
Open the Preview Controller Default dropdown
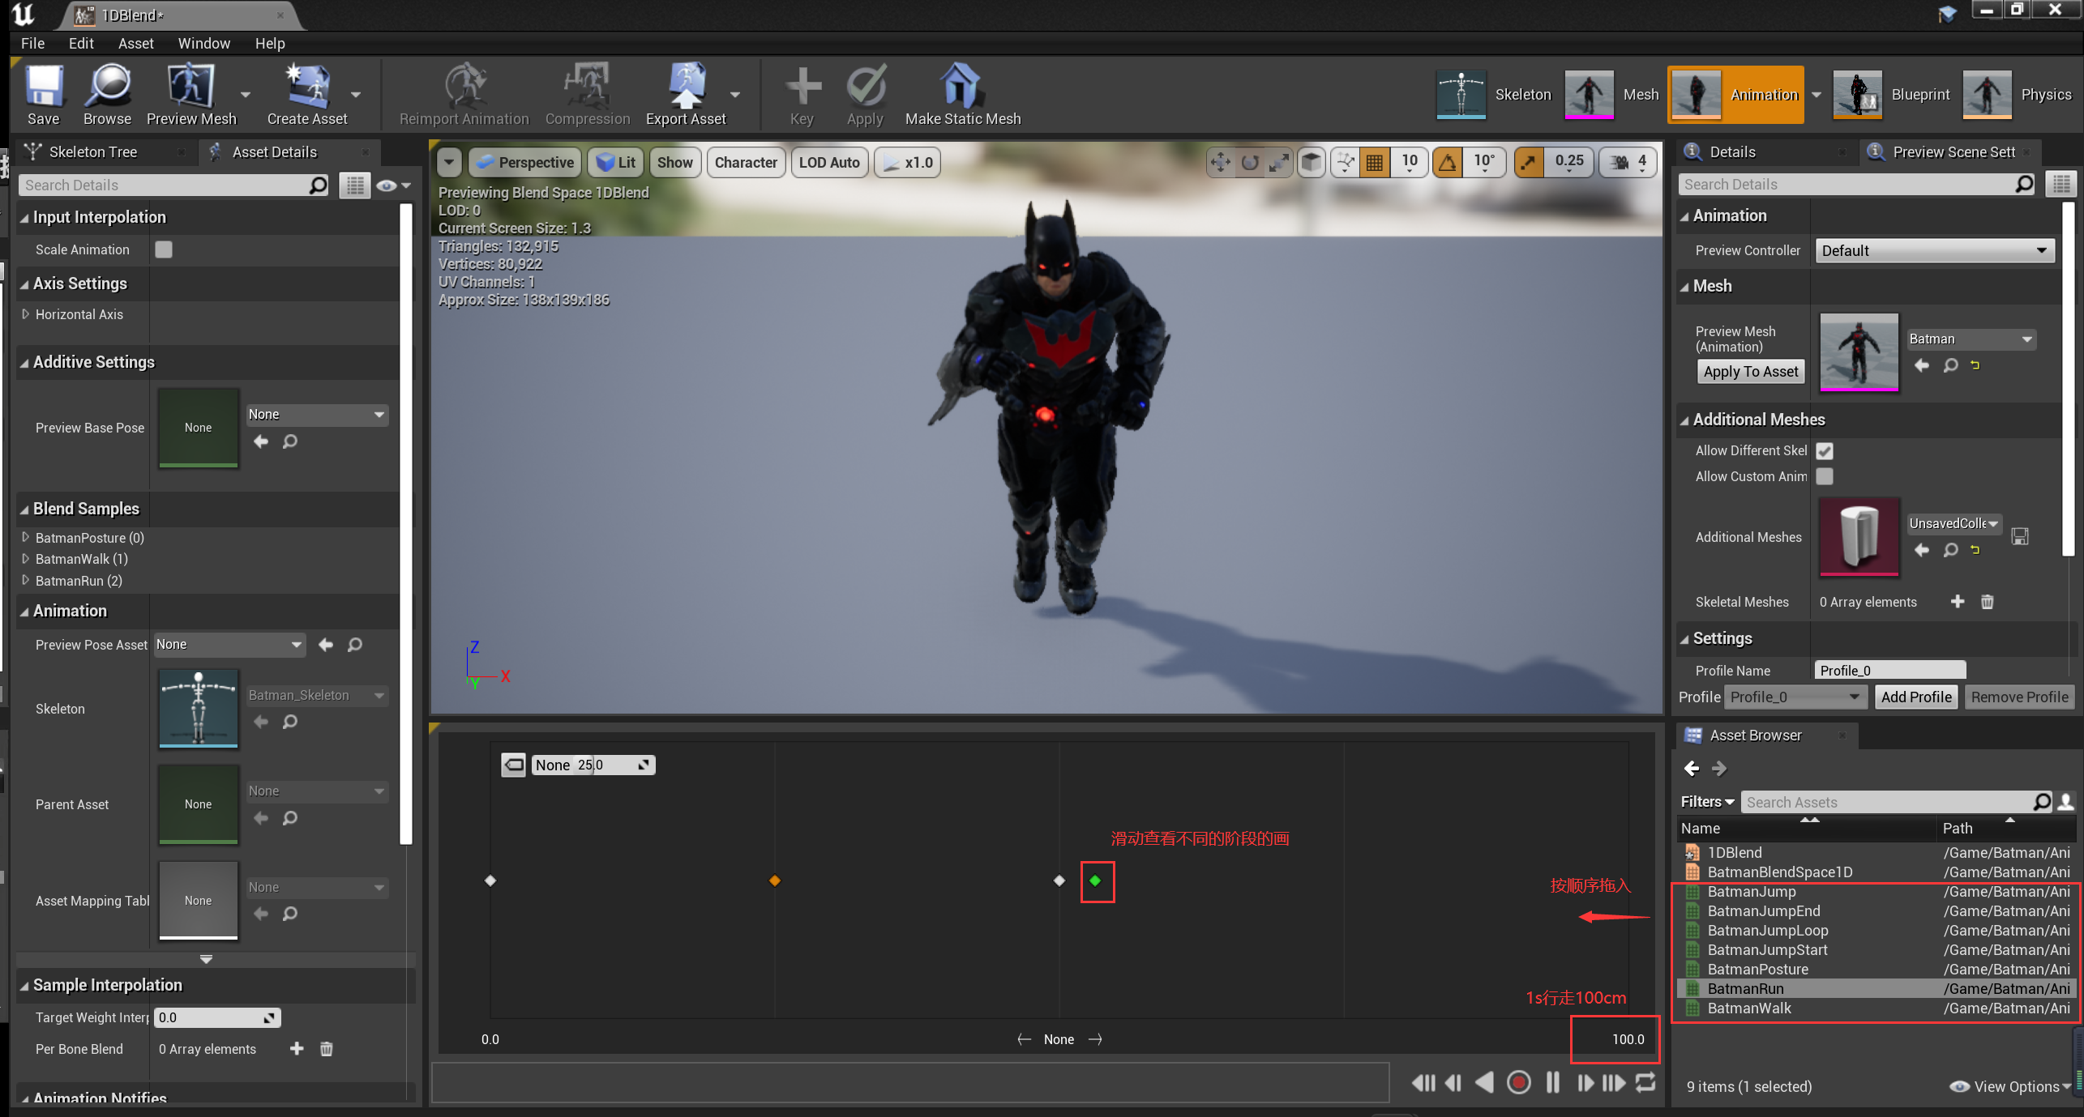1934,251
